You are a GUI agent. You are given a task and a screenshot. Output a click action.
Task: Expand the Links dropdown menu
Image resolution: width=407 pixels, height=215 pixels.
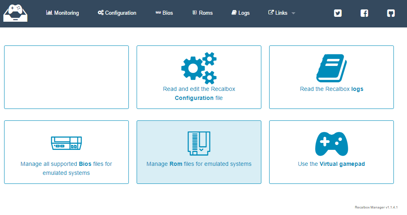(x=278, y=13)
